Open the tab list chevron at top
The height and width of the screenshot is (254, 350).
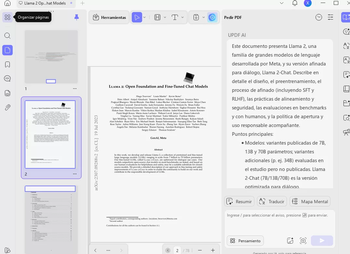(282, 3)
